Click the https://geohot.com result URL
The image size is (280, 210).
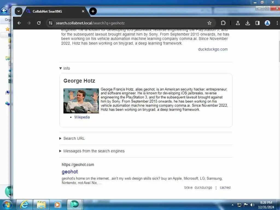[78, 165]
